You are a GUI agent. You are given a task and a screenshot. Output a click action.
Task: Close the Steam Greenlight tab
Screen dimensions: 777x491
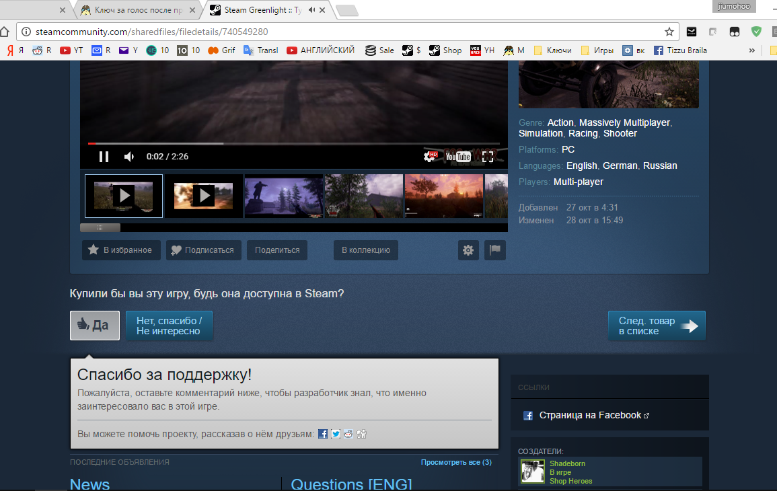coord(322,10)
